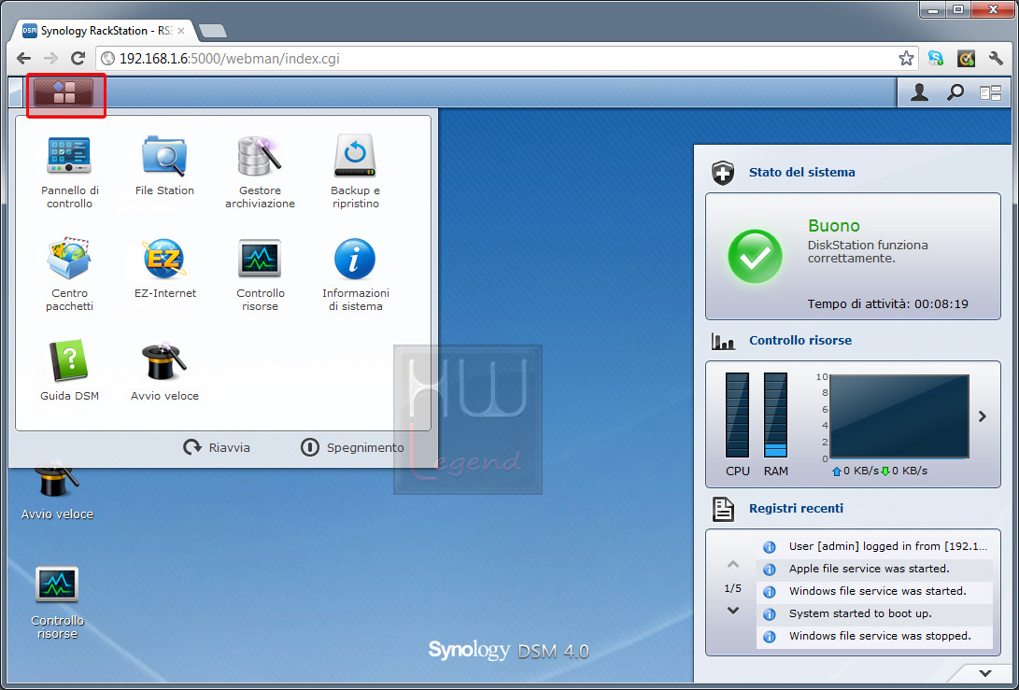Select 'Windows file service was stopped.' log
This screenshot has height=690, width=1019.
[x=875, y=636]
